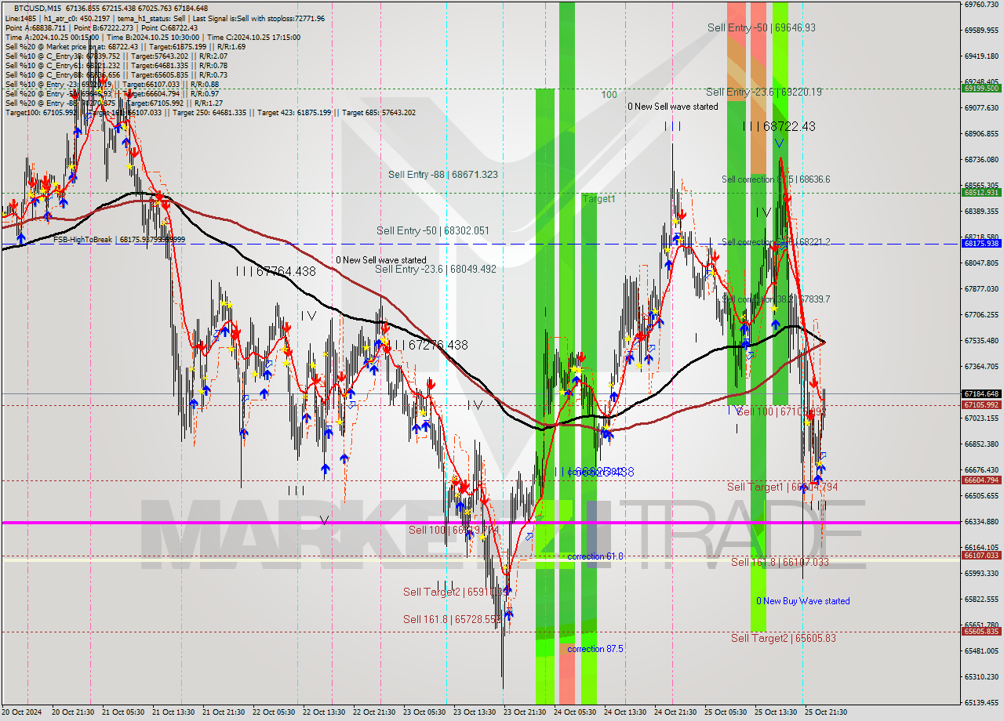Click the red 66107.033 price axis tag
1004x721 pixels.
(980, 555)
